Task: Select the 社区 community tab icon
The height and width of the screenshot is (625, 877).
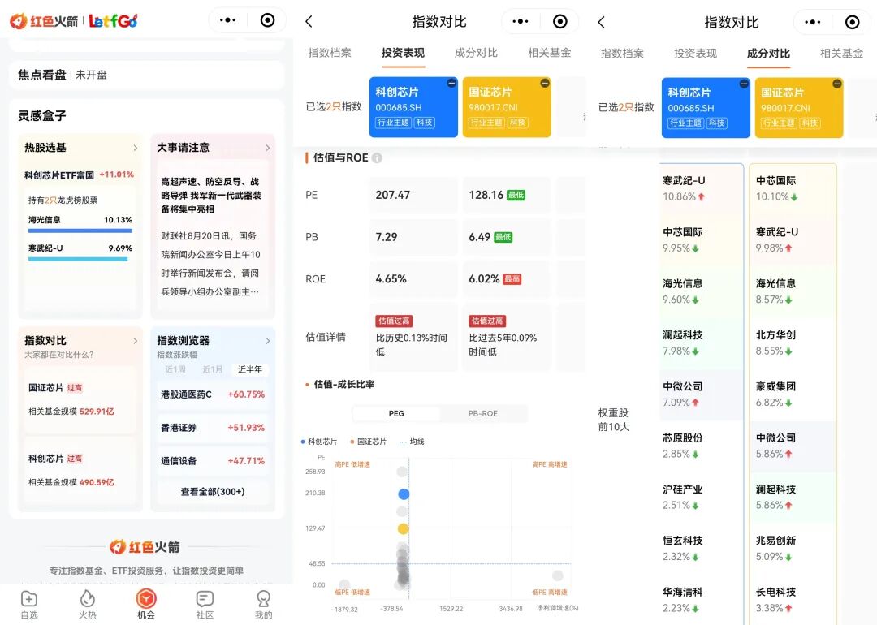Action: (x=204, y=604)
